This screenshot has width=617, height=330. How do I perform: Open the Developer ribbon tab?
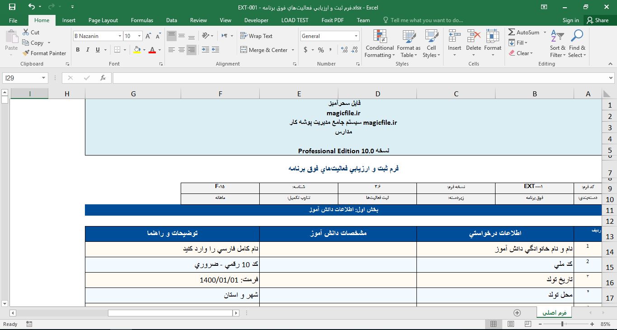[x=256, y=20]
